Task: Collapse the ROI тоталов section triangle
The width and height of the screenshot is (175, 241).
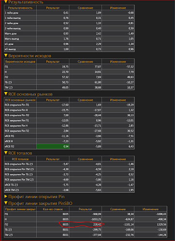Action: coord(6,153)
